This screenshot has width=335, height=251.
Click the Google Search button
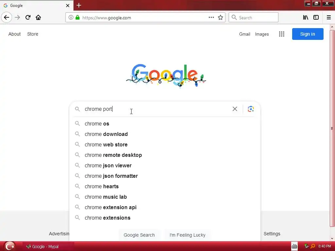pos(139,235)
